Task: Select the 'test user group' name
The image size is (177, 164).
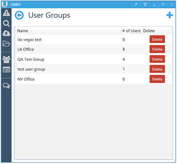Action: (x=31, y=69)
